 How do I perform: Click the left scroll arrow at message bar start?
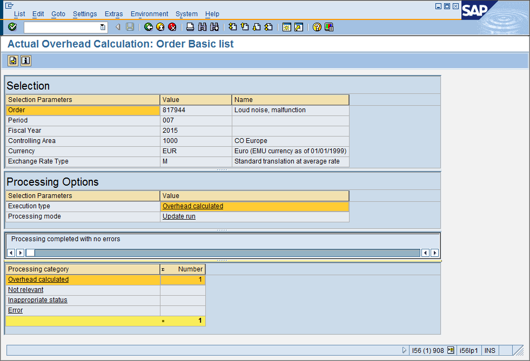coord(11,253)
